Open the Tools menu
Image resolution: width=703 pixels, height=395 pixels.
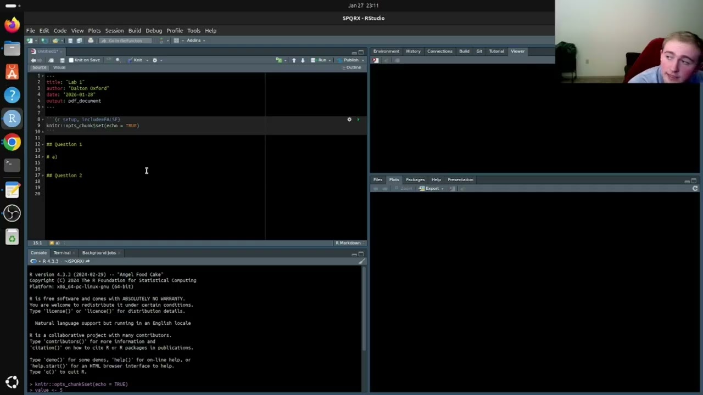[x=193, y=31]
